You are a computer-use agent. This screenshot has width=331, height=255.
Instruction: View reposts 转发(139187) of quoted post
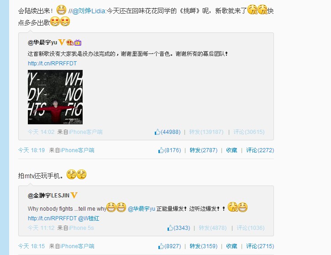click(x=206, y=132)
